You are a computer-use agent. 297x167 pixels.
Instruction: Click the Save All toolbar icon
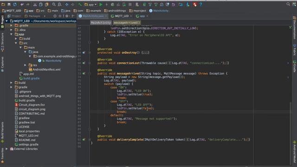click(9, 4)
